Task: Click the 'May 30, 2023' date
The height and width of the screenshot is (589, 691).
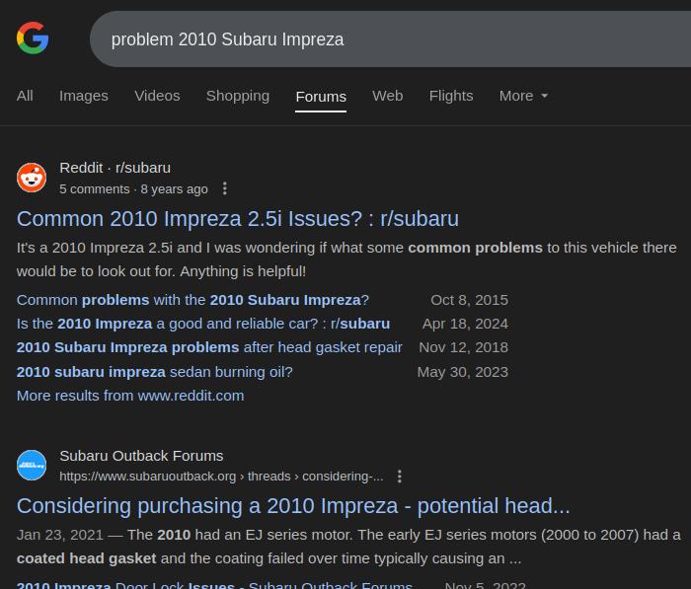Action: click(463, 372)
